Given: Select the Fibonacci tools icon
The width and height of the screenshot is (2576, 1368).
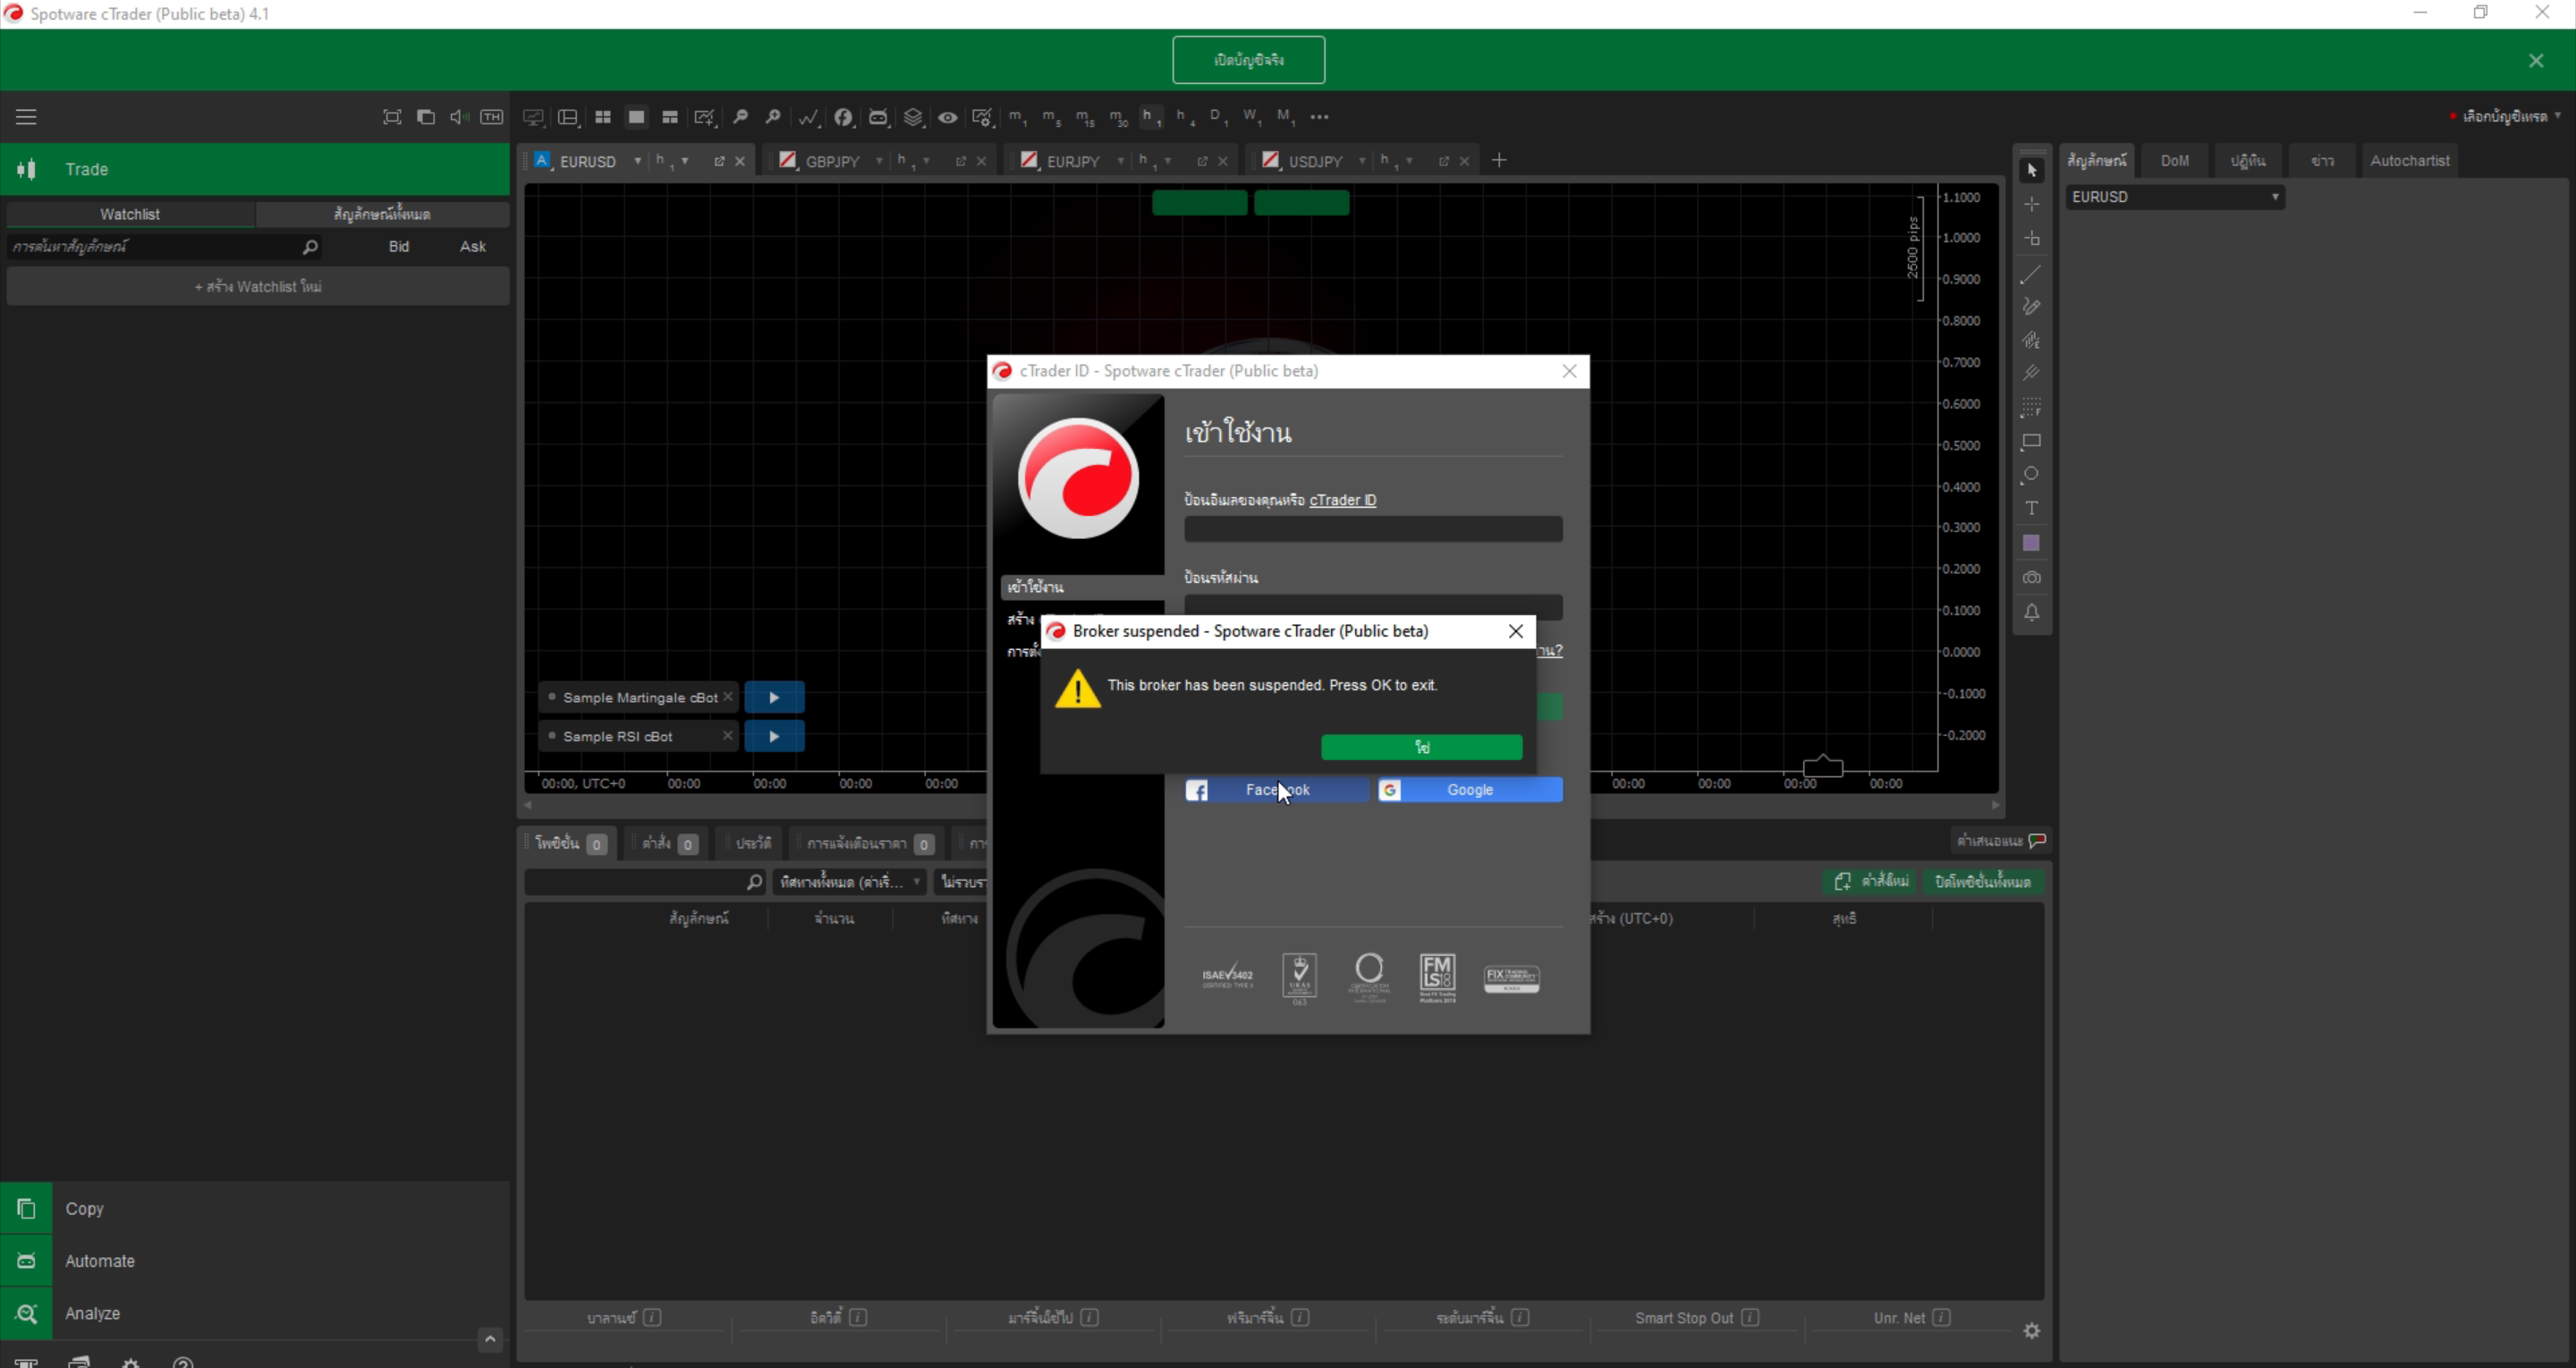Looking at the screenshot, I should click(x=2031, y=407).
